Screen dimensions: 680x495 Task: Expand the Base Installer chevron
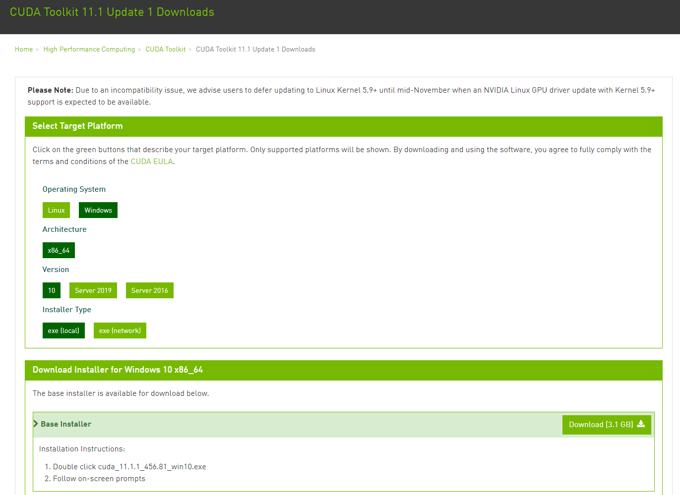pyautogui.click(x=36, y=424)
